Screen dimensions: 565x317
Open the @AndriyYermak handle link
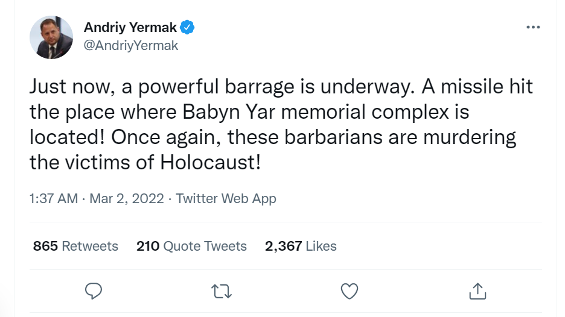point(131,46)
